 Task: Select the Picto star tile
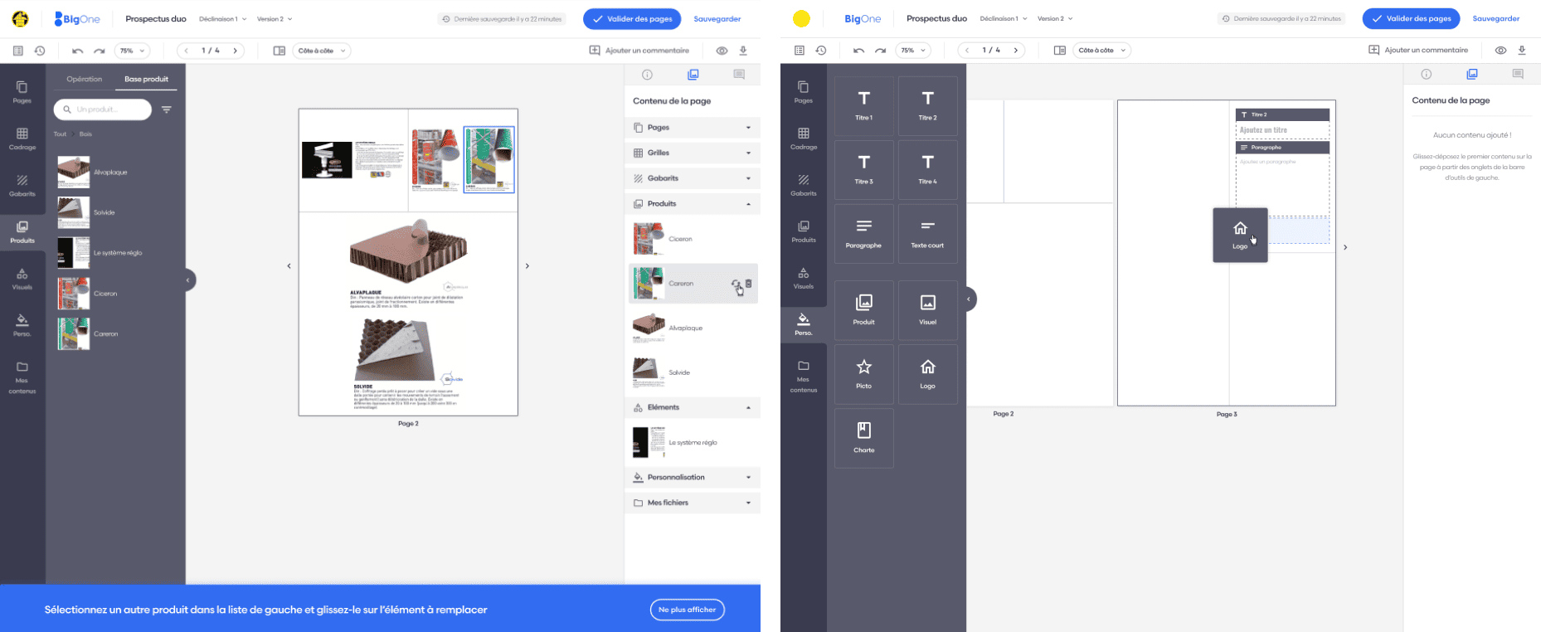(x=863, y=373)
